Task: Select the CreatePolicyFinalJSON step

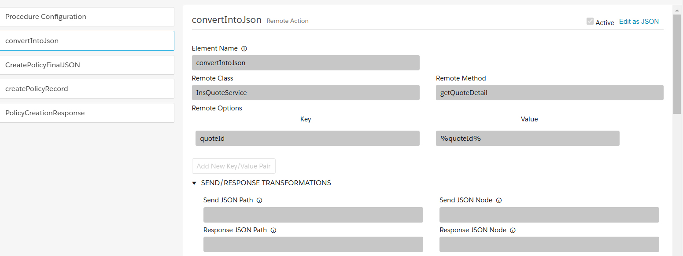Action: pos(87,65)
